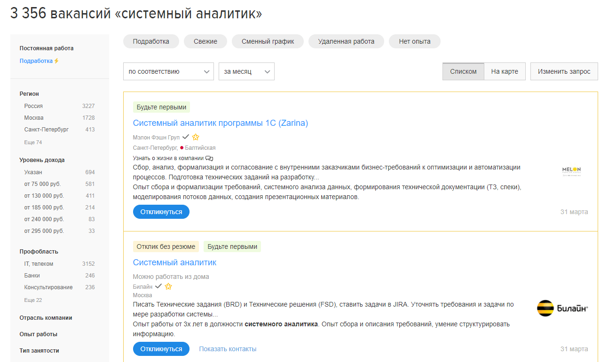
Task: Add Мэлон Фэшн Груп to favorites via star
Action: click(x=196, y=137)
